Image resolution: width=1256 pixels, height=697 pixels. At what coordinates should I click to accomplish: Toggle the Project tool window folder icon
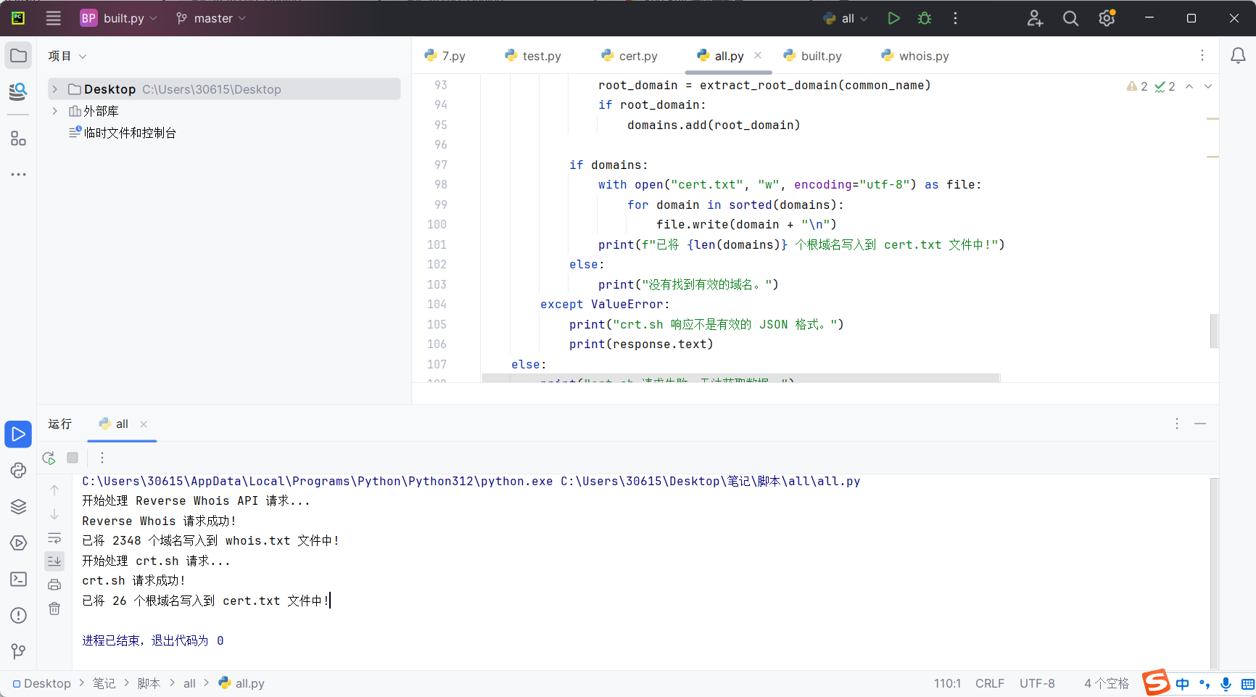coord(18,56)
